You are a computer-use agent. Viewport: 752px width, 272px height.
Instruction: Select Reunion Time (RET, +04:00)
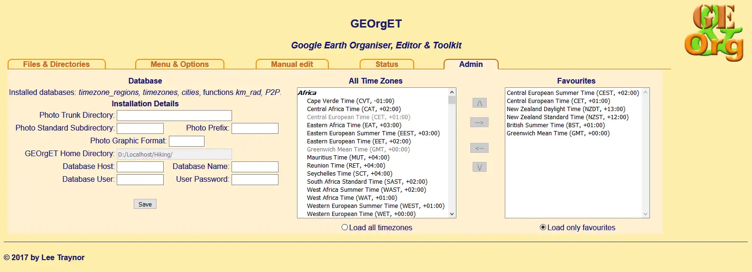[346, 166]
